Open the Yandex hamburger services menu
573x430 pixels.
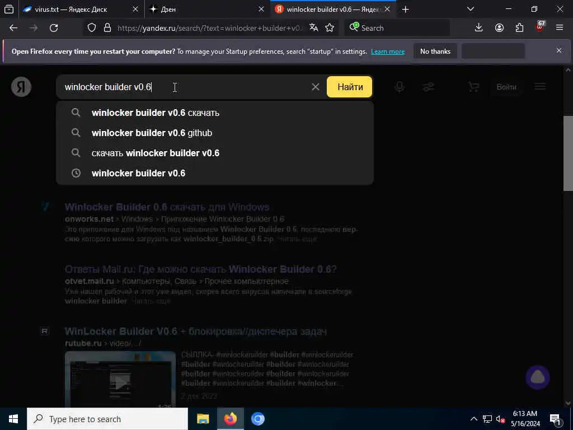540,87
